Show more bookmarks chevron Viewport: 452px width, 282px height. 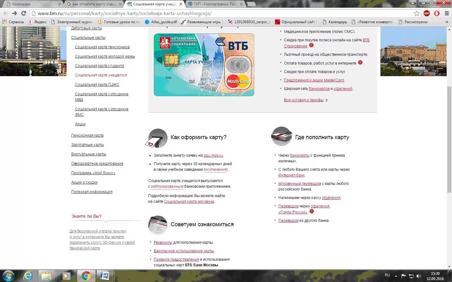click(x=447, y=22)
